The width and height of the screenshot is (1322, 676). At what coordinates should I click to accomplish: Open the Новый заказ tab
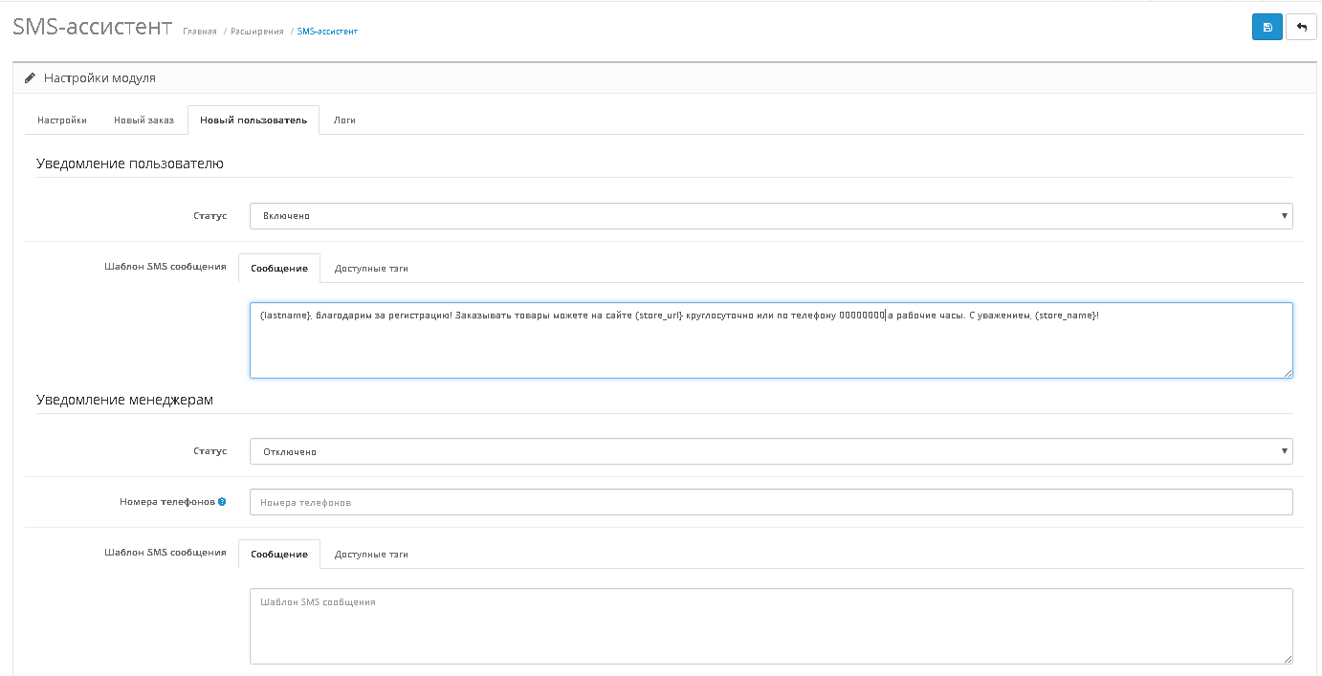pos(143,120)
